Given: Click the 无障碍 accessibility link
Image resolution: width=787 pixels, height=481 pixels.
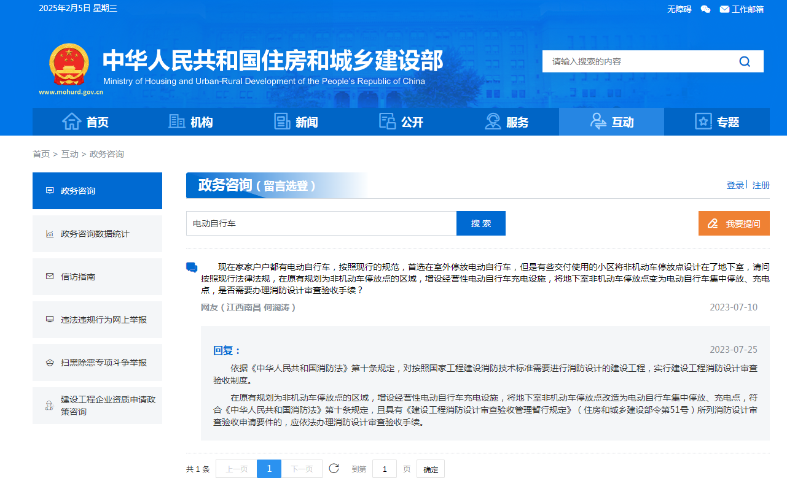Looking at the screenshot, I should pos(679,9).
